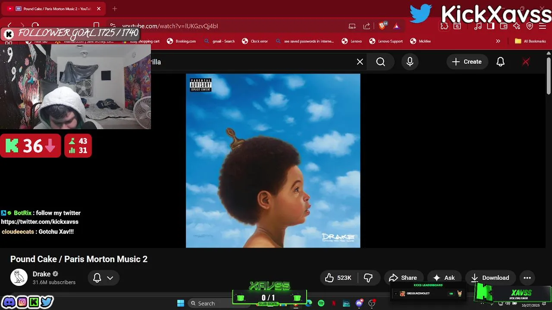Open the Brave Shields lion icon
The width and height of the screenshot is (552, 310).
(382, 26)
